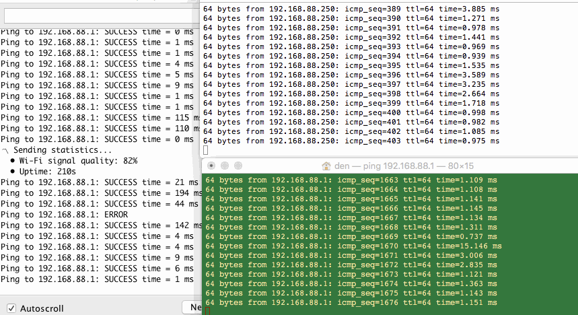
Task: Toggle the Autoscroll checkbox
Action: click(x=11, y=308)
